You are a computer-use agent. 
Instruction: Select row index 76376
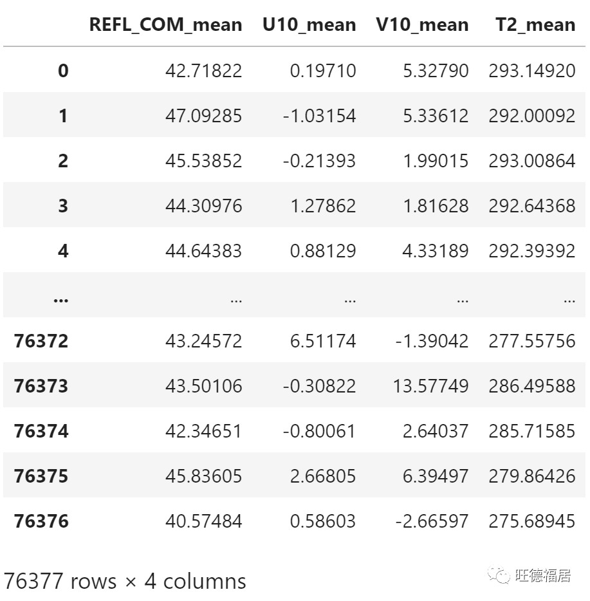(41, 521)
